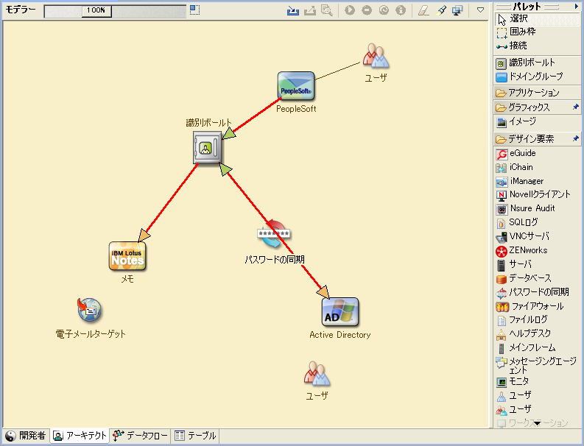584x446 pixels.
Task: Pick パスワードの同期 palette item
Action: coord(538,292)
